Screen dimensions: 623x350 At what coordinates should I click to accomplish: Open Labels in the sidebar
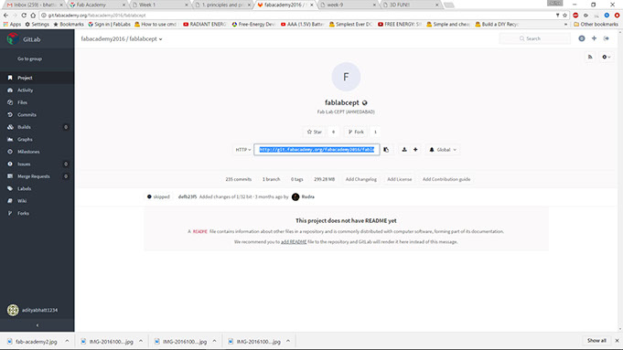tap(37, 188)
